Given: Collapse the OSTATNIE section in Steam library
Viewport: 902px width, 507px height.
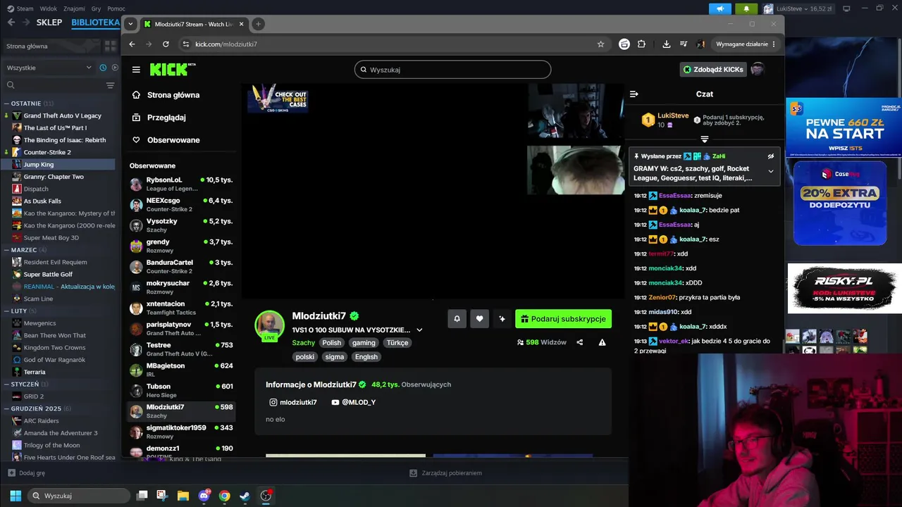Looking at the screenshot, I should point(6,104).
